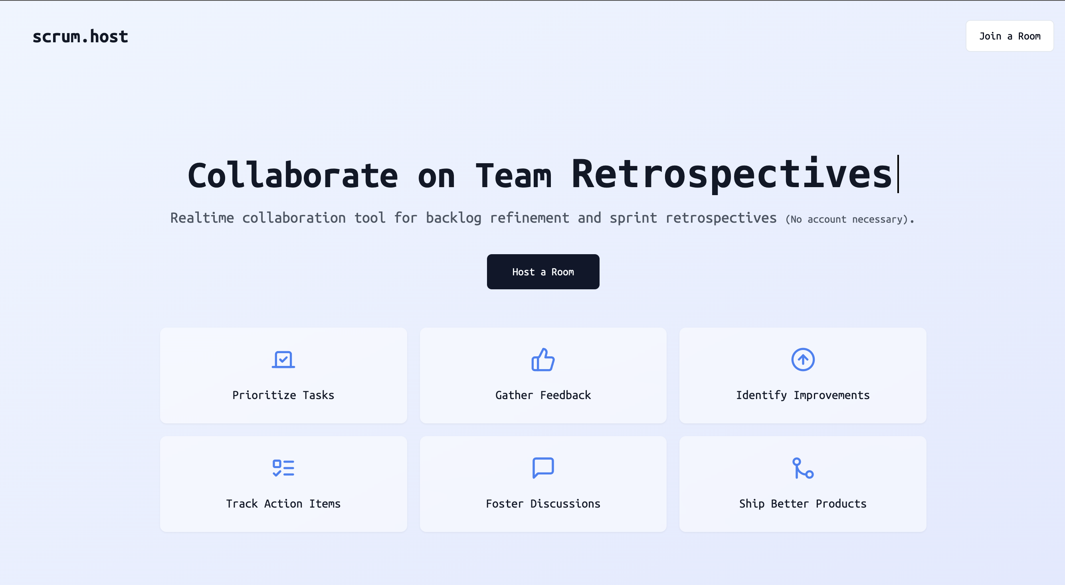
Task: Click the thumbs-up Gather Feedback icon
Action: [x=543, y=359]
